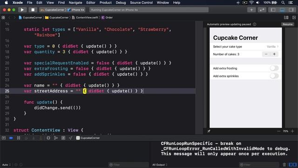Viewport: 298px width, 168px height.
Task: Zoom in the preview canvas
Action: pos(292,131)
